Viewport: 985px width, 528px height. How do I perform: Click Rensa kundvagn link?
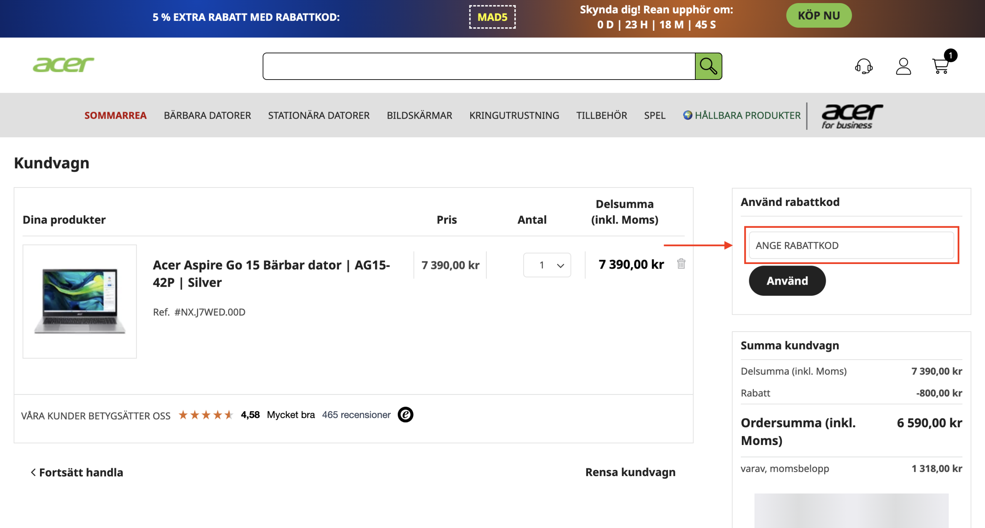point(630,472)
